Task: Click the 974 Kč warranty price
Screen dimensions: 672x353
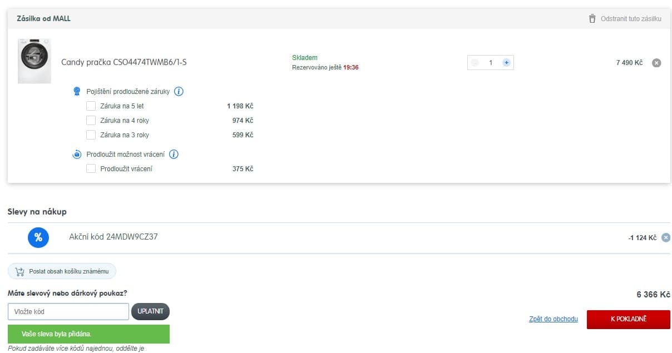Action: (x=243, y=120)
